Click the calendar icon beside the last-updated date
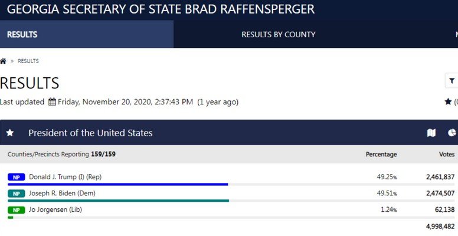458x236 pixels. (x=52, y=101)
